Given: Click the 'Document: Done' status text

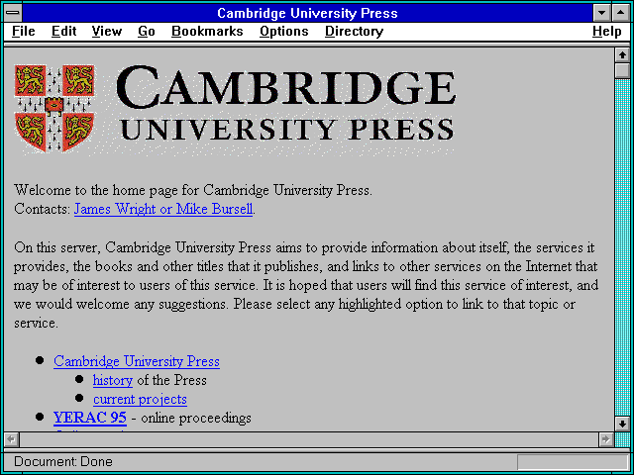Looking at the screenshot, I should tap(63, 462).
